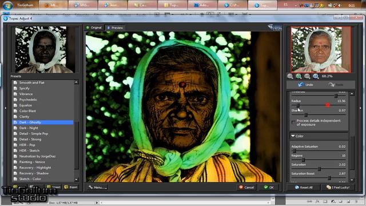This screenshot has width=366, height=206.
Task: Click the Adaptive Saturation slider handle
Action: 295,151
